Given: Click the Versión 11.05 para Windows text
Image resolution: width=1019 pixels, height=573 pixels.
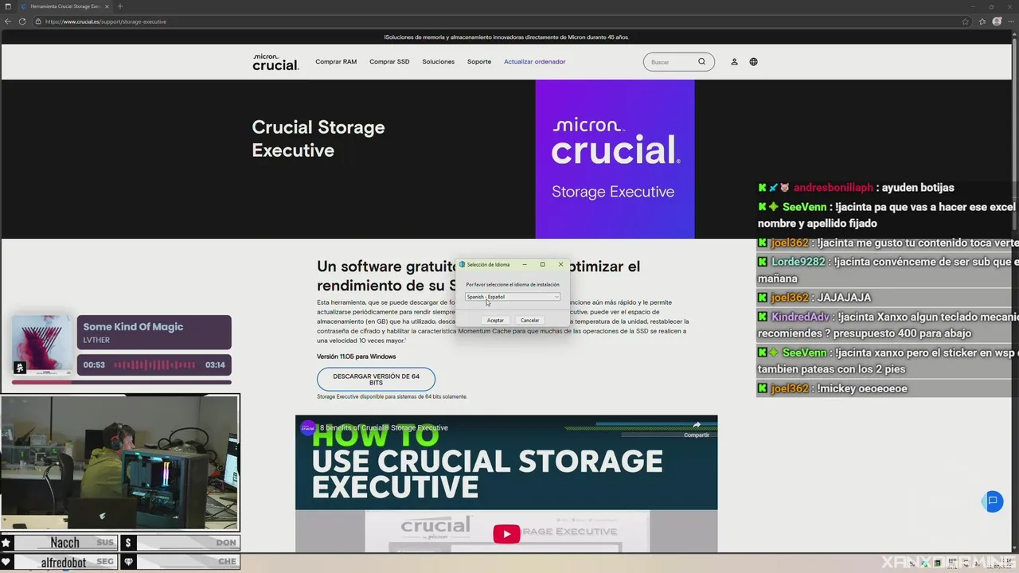Looking at the screenshot, I should [x=356, y=357].
